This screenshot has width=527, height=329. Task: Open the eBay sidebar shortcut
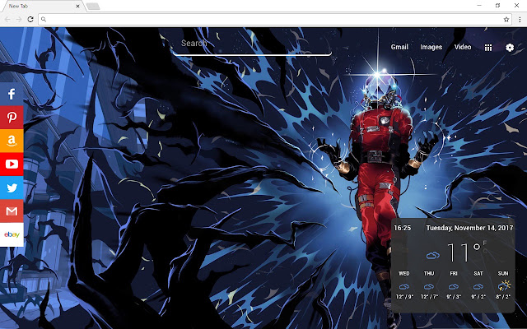click(12, 234)
